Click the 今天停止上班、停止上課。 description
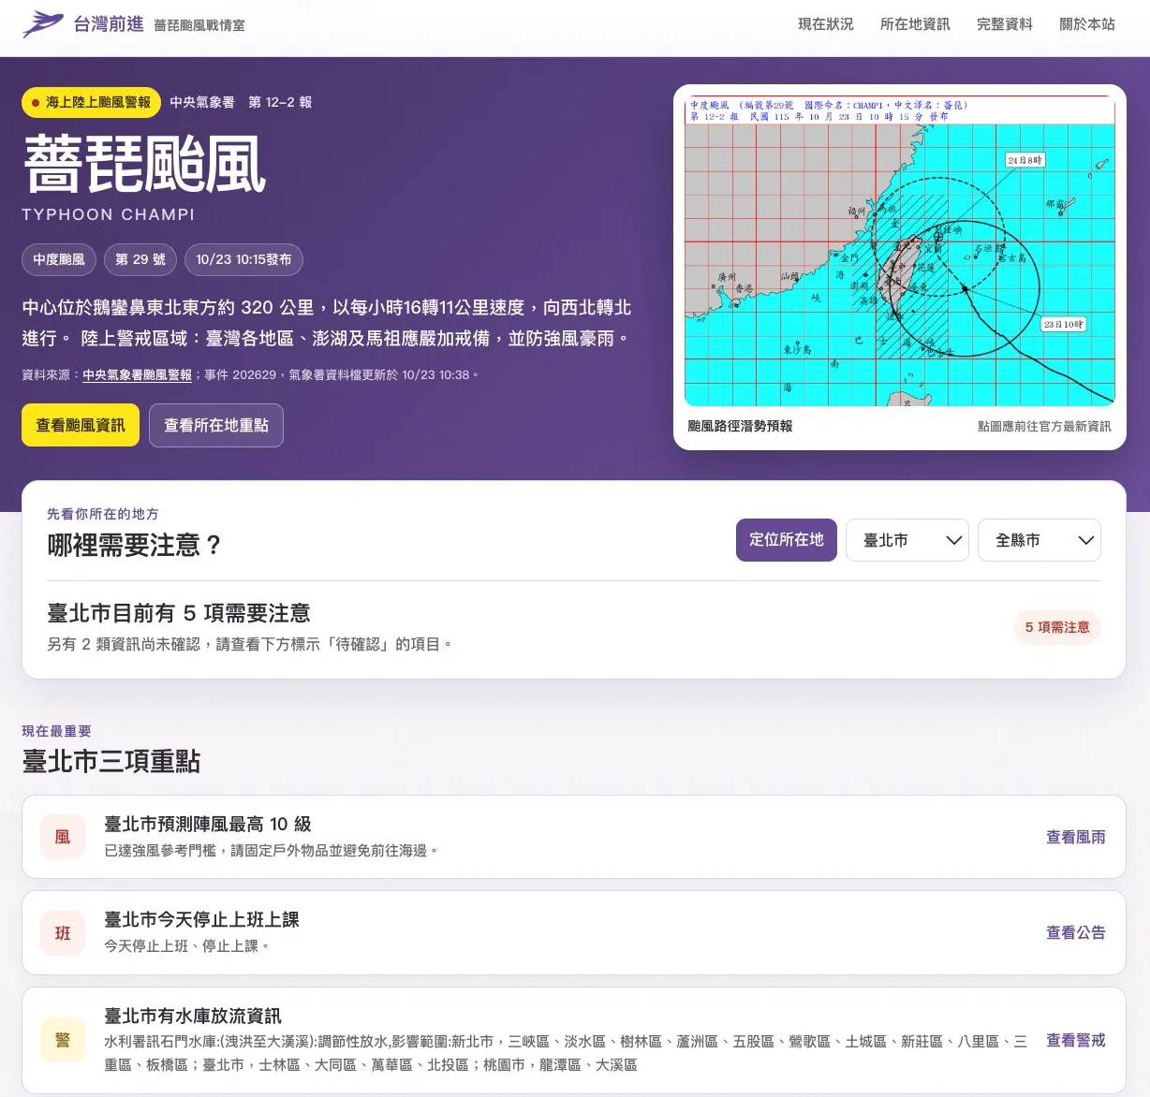 tap(187, 945)
